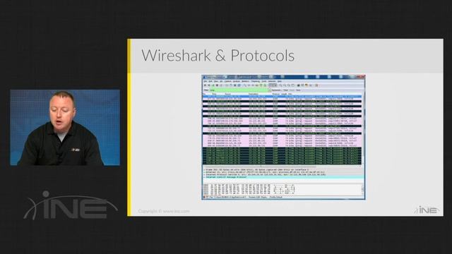452x254 pixels.
Task: Open the Analyze menu in Wireshark
Action: tap(237, 82)
